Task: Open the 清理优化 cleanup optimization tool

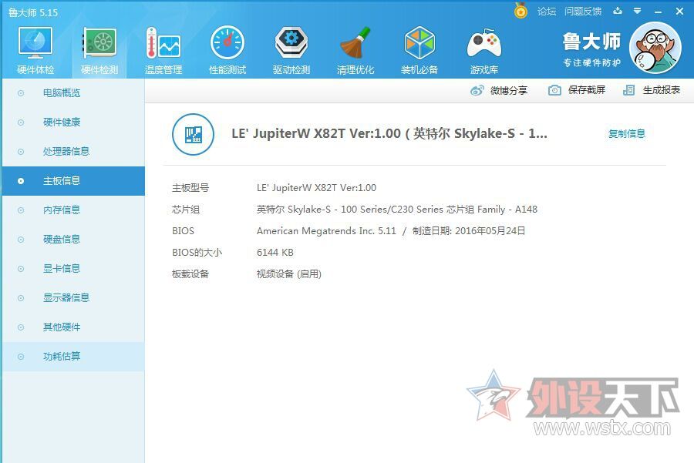Action: [x=355, y=49]
